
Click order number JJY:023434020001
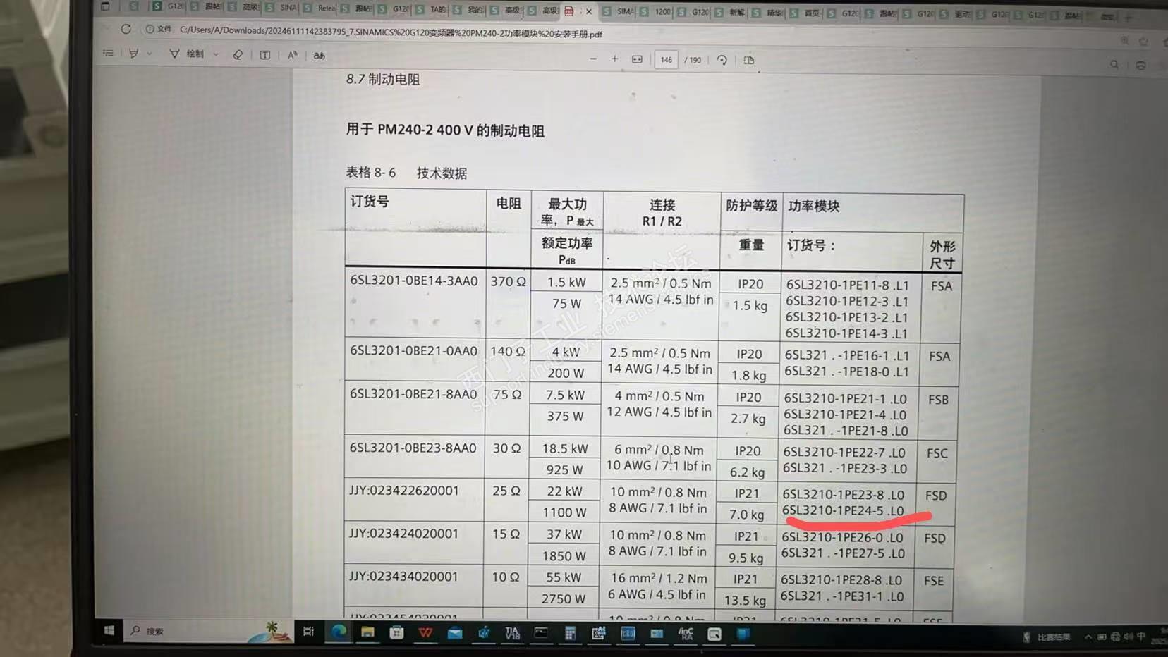coord(403,577)
